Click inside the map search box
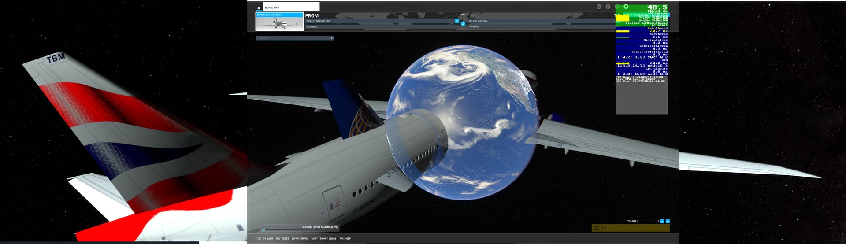This screenshot has height=244, width=846. pyautogui.click(x=293, y=38)
